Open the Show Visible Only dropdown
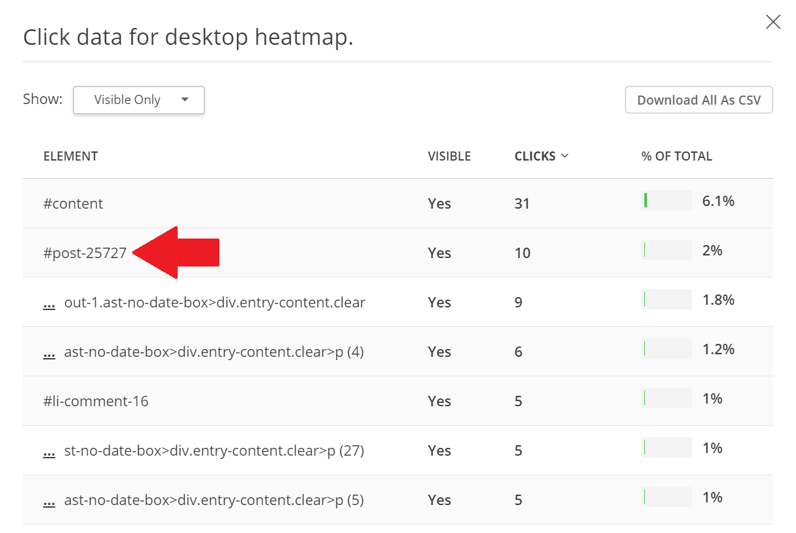The height and width of the screenshot is (533, 796). coord(139,100)
